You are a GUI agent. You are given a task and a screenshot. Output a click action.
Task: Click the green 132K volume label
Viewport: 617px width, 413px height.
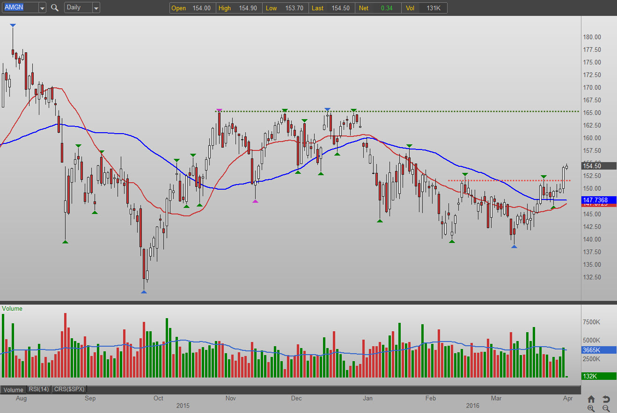click(599, 376)
